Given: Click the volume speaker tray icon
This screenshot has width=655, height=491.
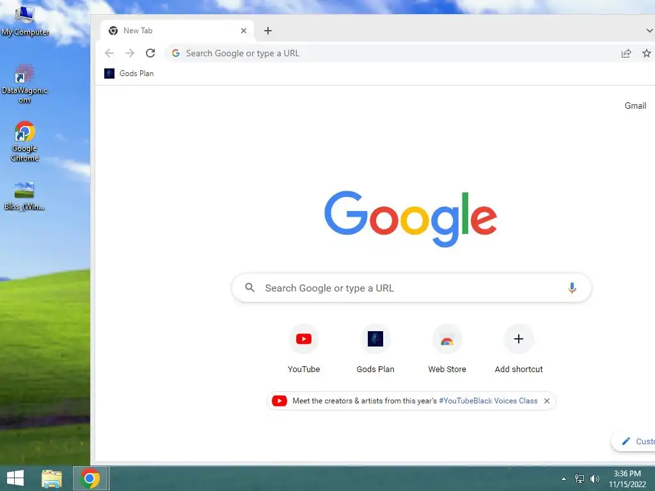Looking at the screenshot, I should coord(594,479).
